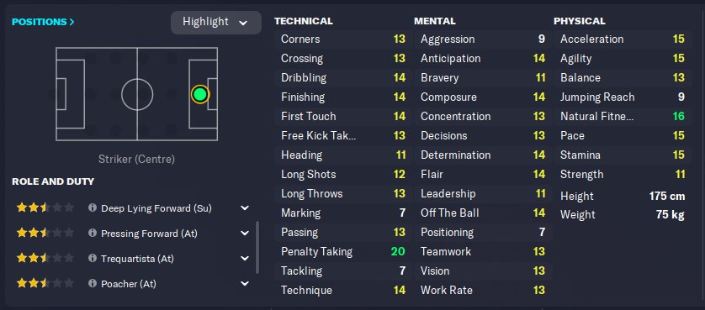Click info icon beside Trequartista role
Viewport: 705px width, 310px height.
[93, 259]
